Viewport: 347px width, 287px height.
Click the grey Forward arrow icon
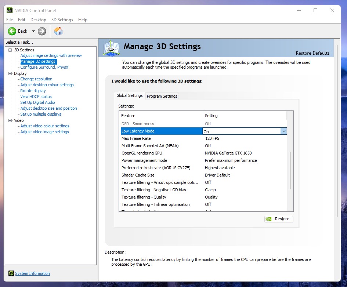tap(42, 31)
